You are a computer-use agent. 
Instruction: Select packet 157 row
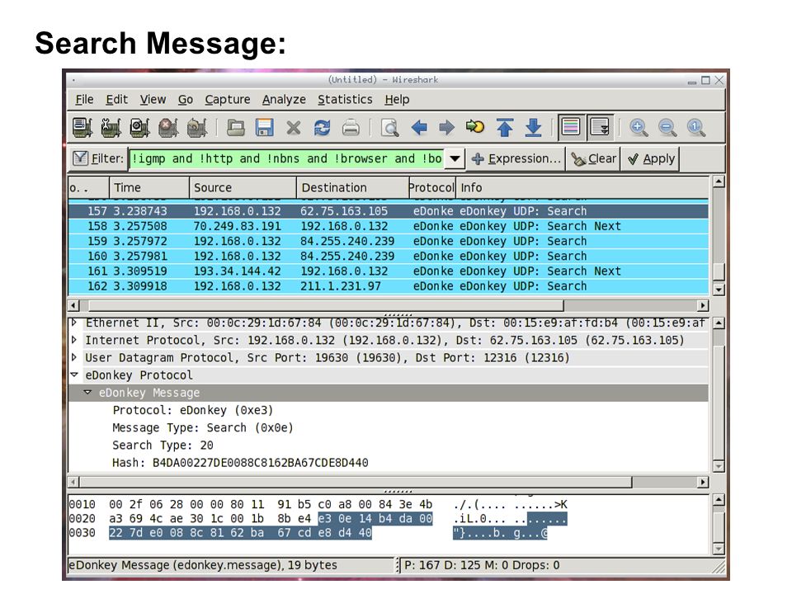coord(389,211)
